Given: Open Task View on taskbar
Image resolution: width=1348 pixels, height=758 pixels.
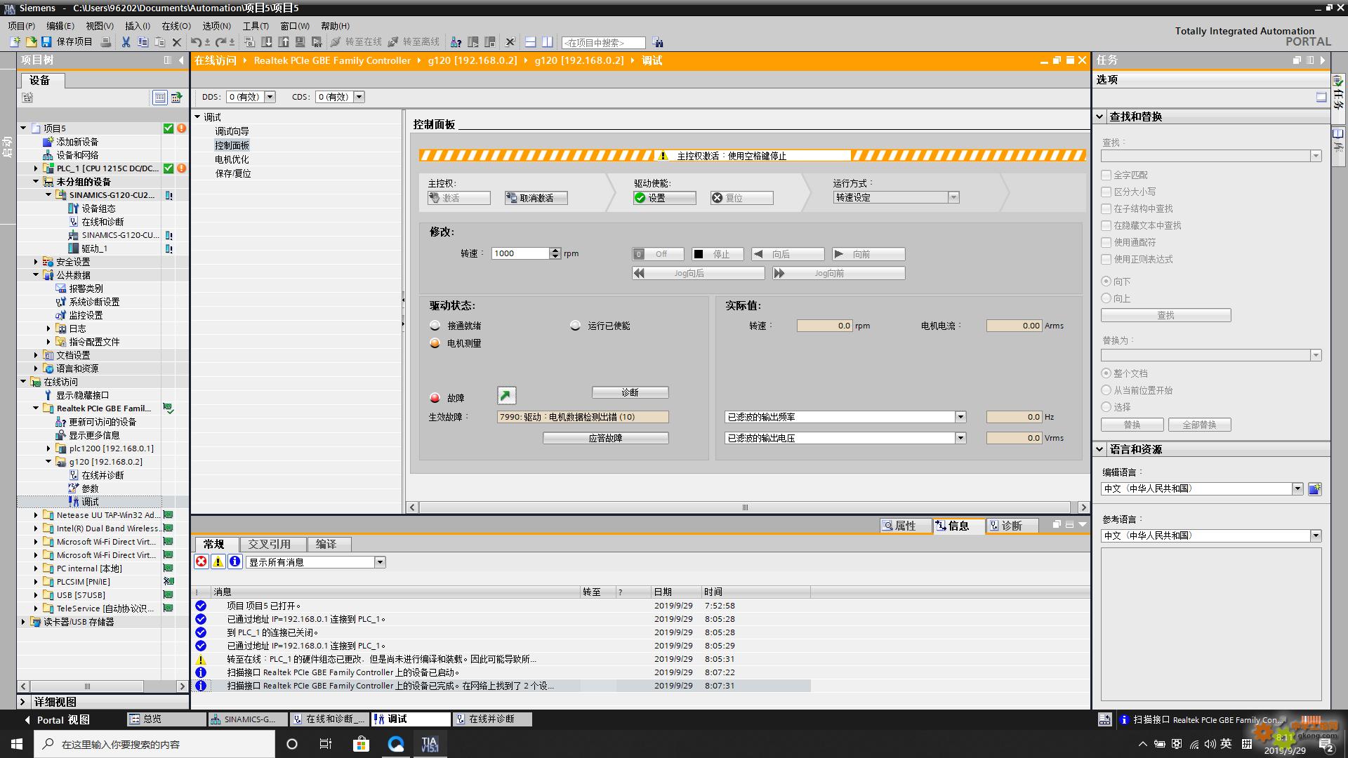Looking at the screenshot, I should 325,744.
